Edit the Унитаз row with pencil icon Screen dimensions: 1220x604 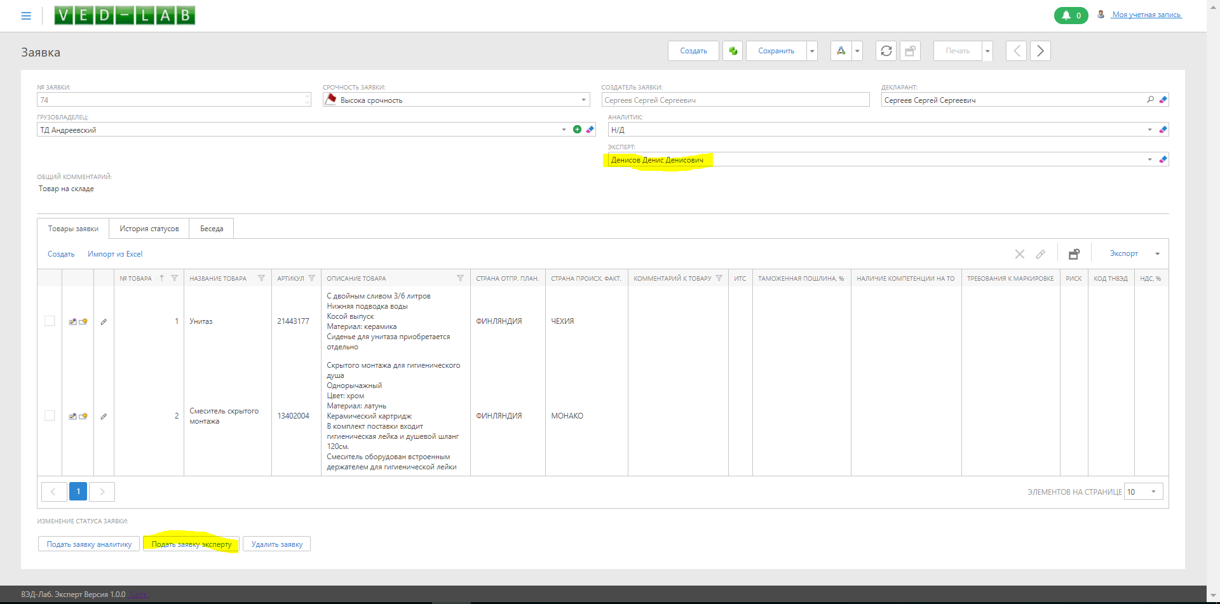point(104,321)
